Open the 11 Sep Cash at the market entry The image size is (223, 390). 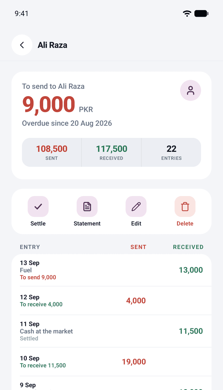click(x=111, y=331)
